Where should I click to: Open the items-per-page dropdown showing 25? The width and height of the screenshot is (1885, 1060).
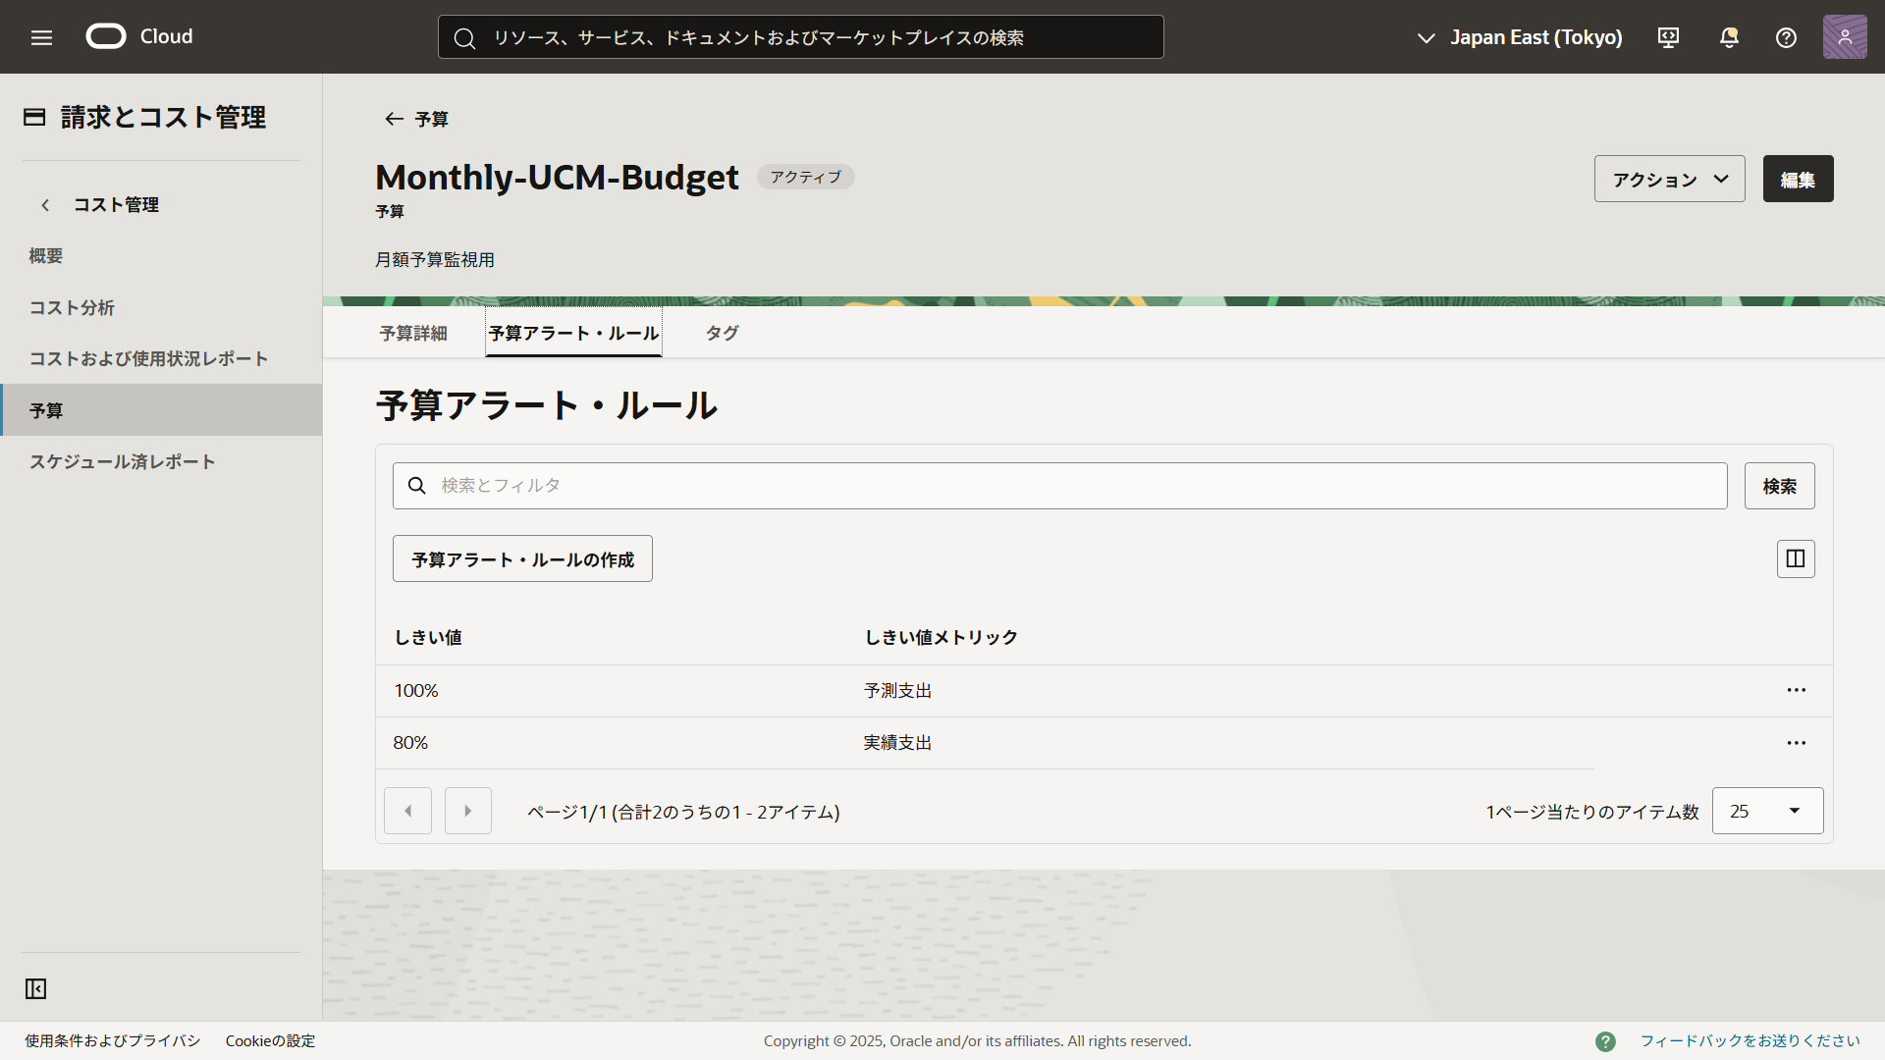[x=1766, y=811]
